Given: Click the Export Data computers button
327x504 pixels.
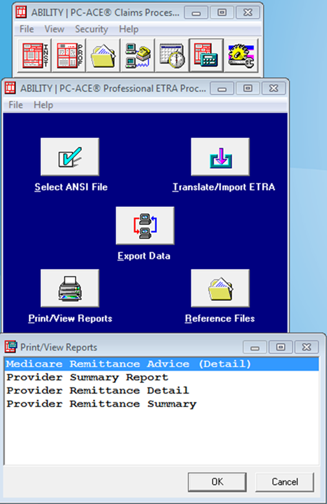Looking at the screenshot, I should 145,226.
